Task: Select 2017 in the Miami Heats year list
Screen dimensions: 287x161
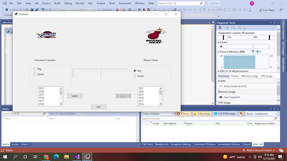Action: pyautogui.click(x=141, y=101)
